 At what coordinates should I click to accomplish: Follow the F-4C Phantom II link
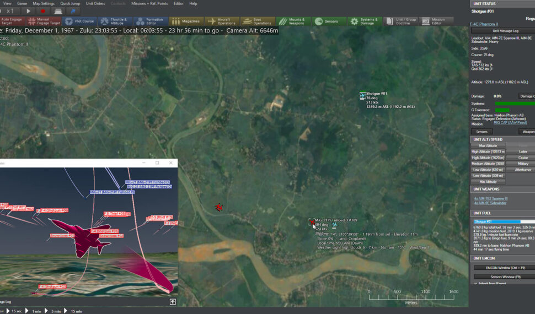(x=484, y=24)
